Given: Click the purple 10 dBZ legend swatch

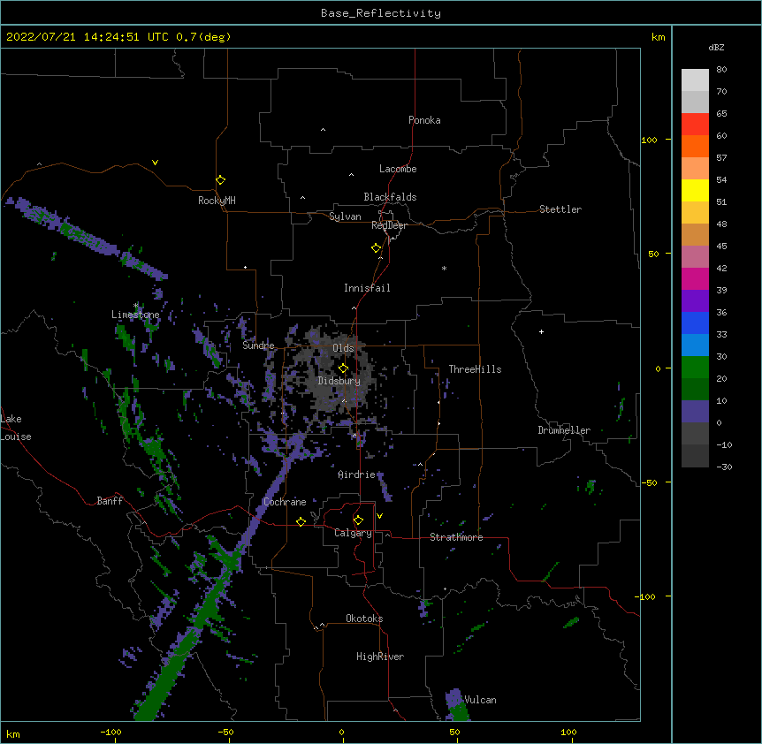Looking at the screenshot, I should 695,412.
